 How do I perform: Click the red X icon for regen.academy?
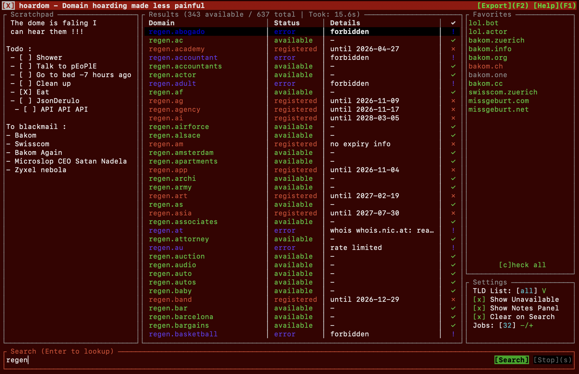453,49
